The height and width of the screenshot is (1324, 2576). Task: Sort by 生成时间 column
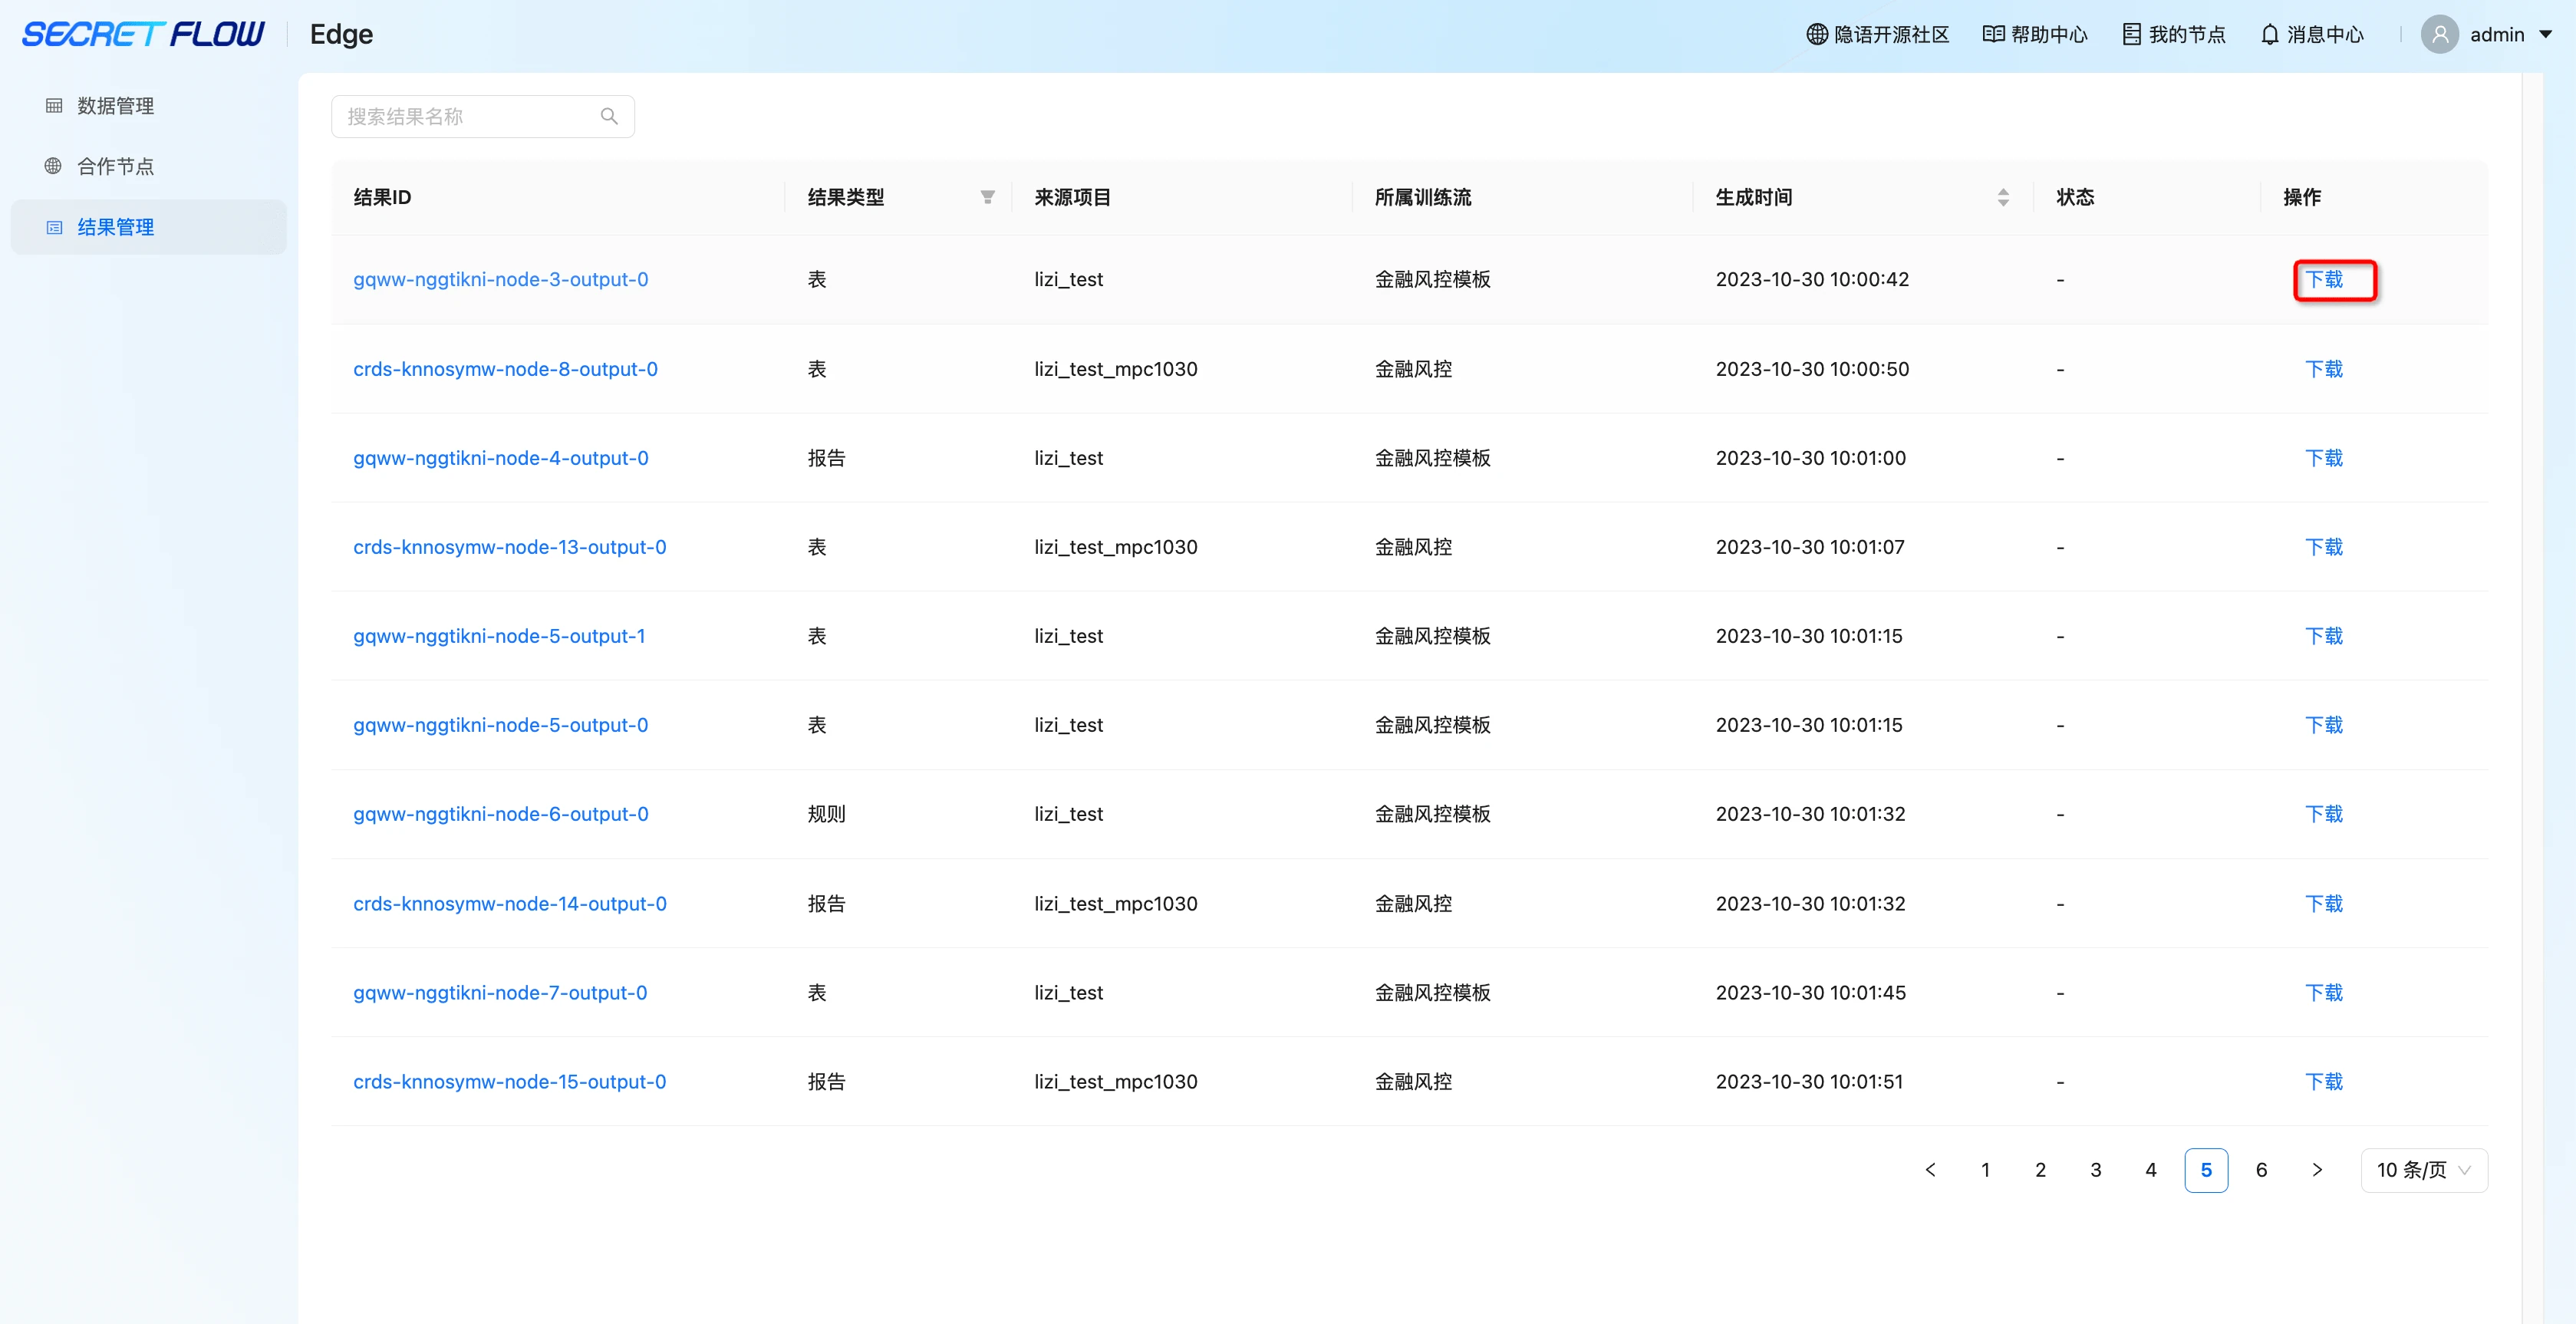(2003, 197)
